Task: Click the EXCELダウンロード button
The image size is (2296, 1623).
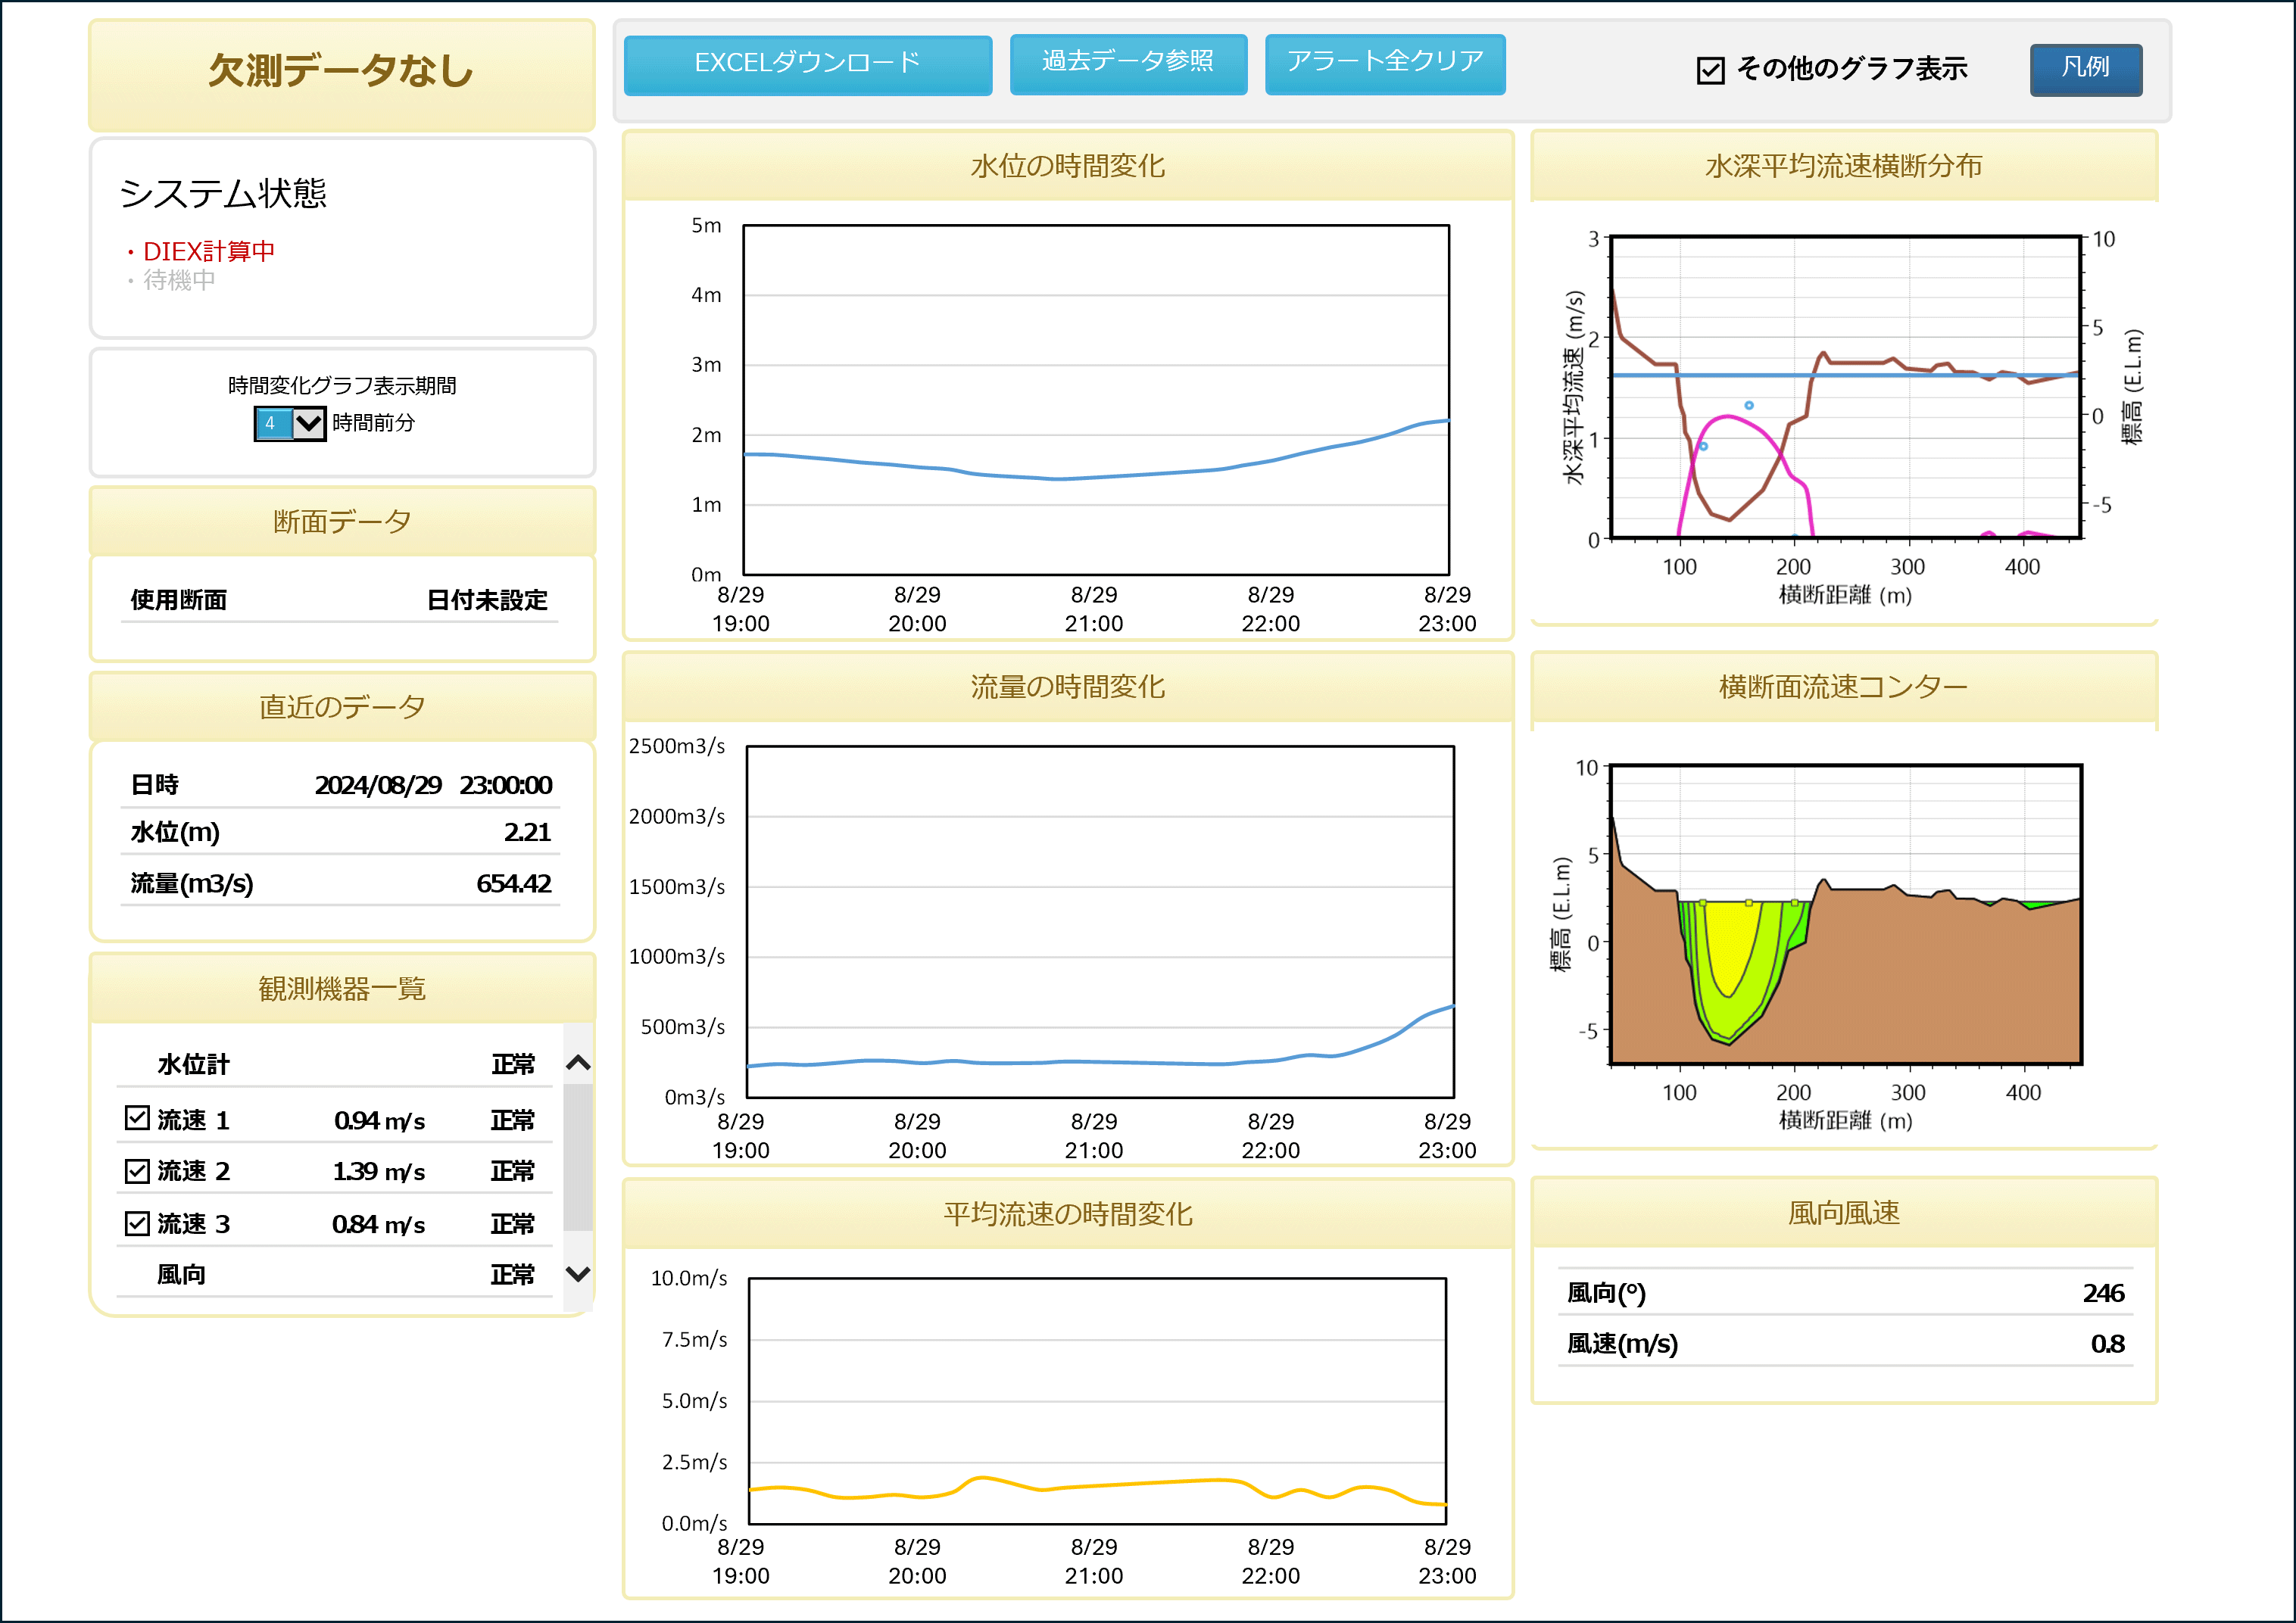Action: 807,64
